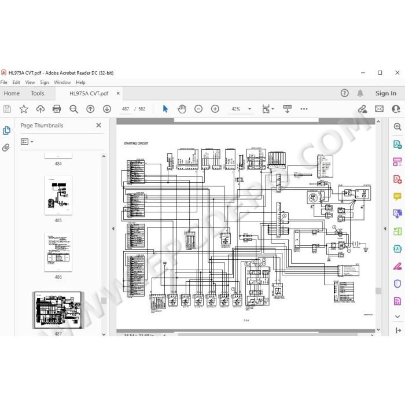
Task: Zoom in with plus button
Action: tap(215, 109)
